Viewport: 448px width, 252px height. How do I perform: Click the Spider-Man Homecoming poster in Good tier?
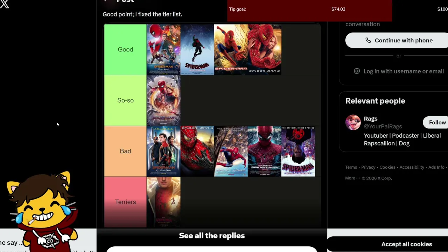coord(163,49)
